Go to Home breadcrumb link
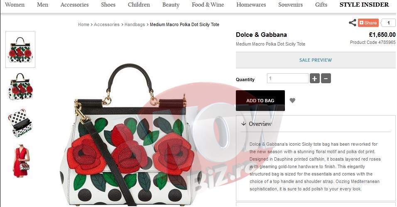The width and height of the screenshot is (397, 207). (83, 24)
